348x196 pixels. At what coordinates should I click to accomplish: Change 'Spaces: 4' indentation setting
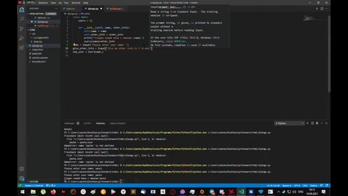point(287,185)
